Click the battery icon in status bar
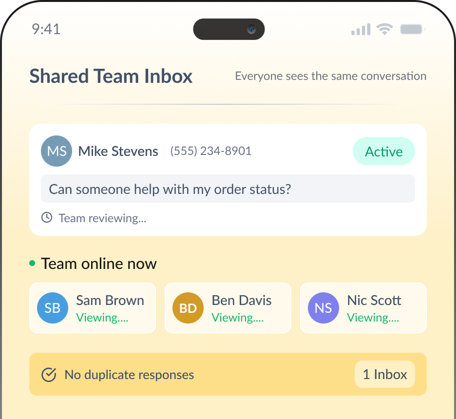Image resolution: width=456 pixels, height=419 pixels. click(412, 30)
